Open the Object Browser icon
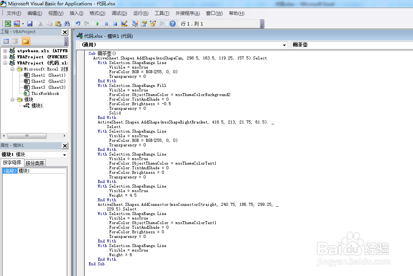 tap(153, 24)
